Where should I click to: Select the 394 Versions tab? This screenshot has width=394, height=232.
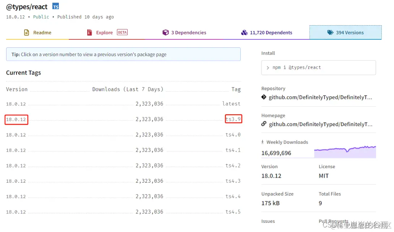[x=345, y=32]
